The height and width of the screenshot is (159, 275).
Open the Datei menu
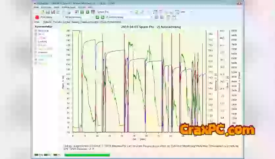36,7
